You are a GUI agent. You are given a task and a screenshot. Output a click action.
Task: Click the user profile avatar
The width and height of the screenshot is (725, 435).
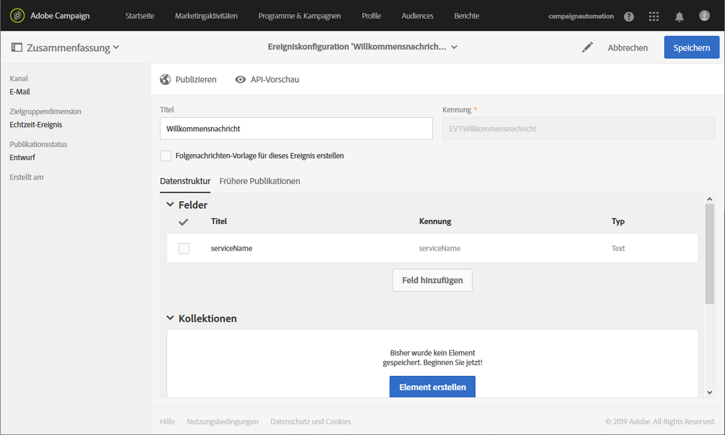705,16
